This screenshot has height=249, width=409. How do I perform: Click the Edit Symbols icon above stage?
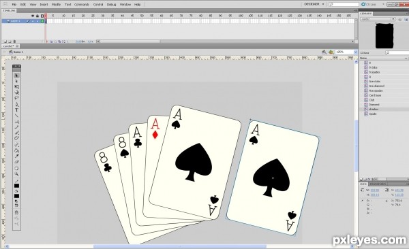331,52
